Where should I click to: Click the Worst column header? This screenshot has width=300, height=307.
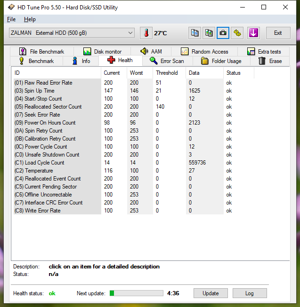click(x=140, y=73)
